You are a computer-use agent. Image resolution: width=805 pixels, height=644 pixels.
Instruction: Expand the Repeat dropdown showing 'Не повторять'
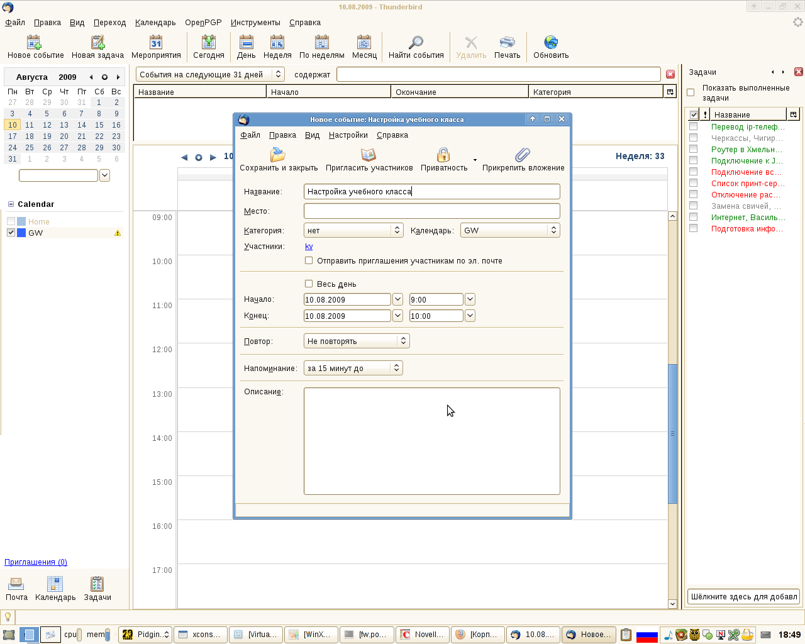point(357,341)
